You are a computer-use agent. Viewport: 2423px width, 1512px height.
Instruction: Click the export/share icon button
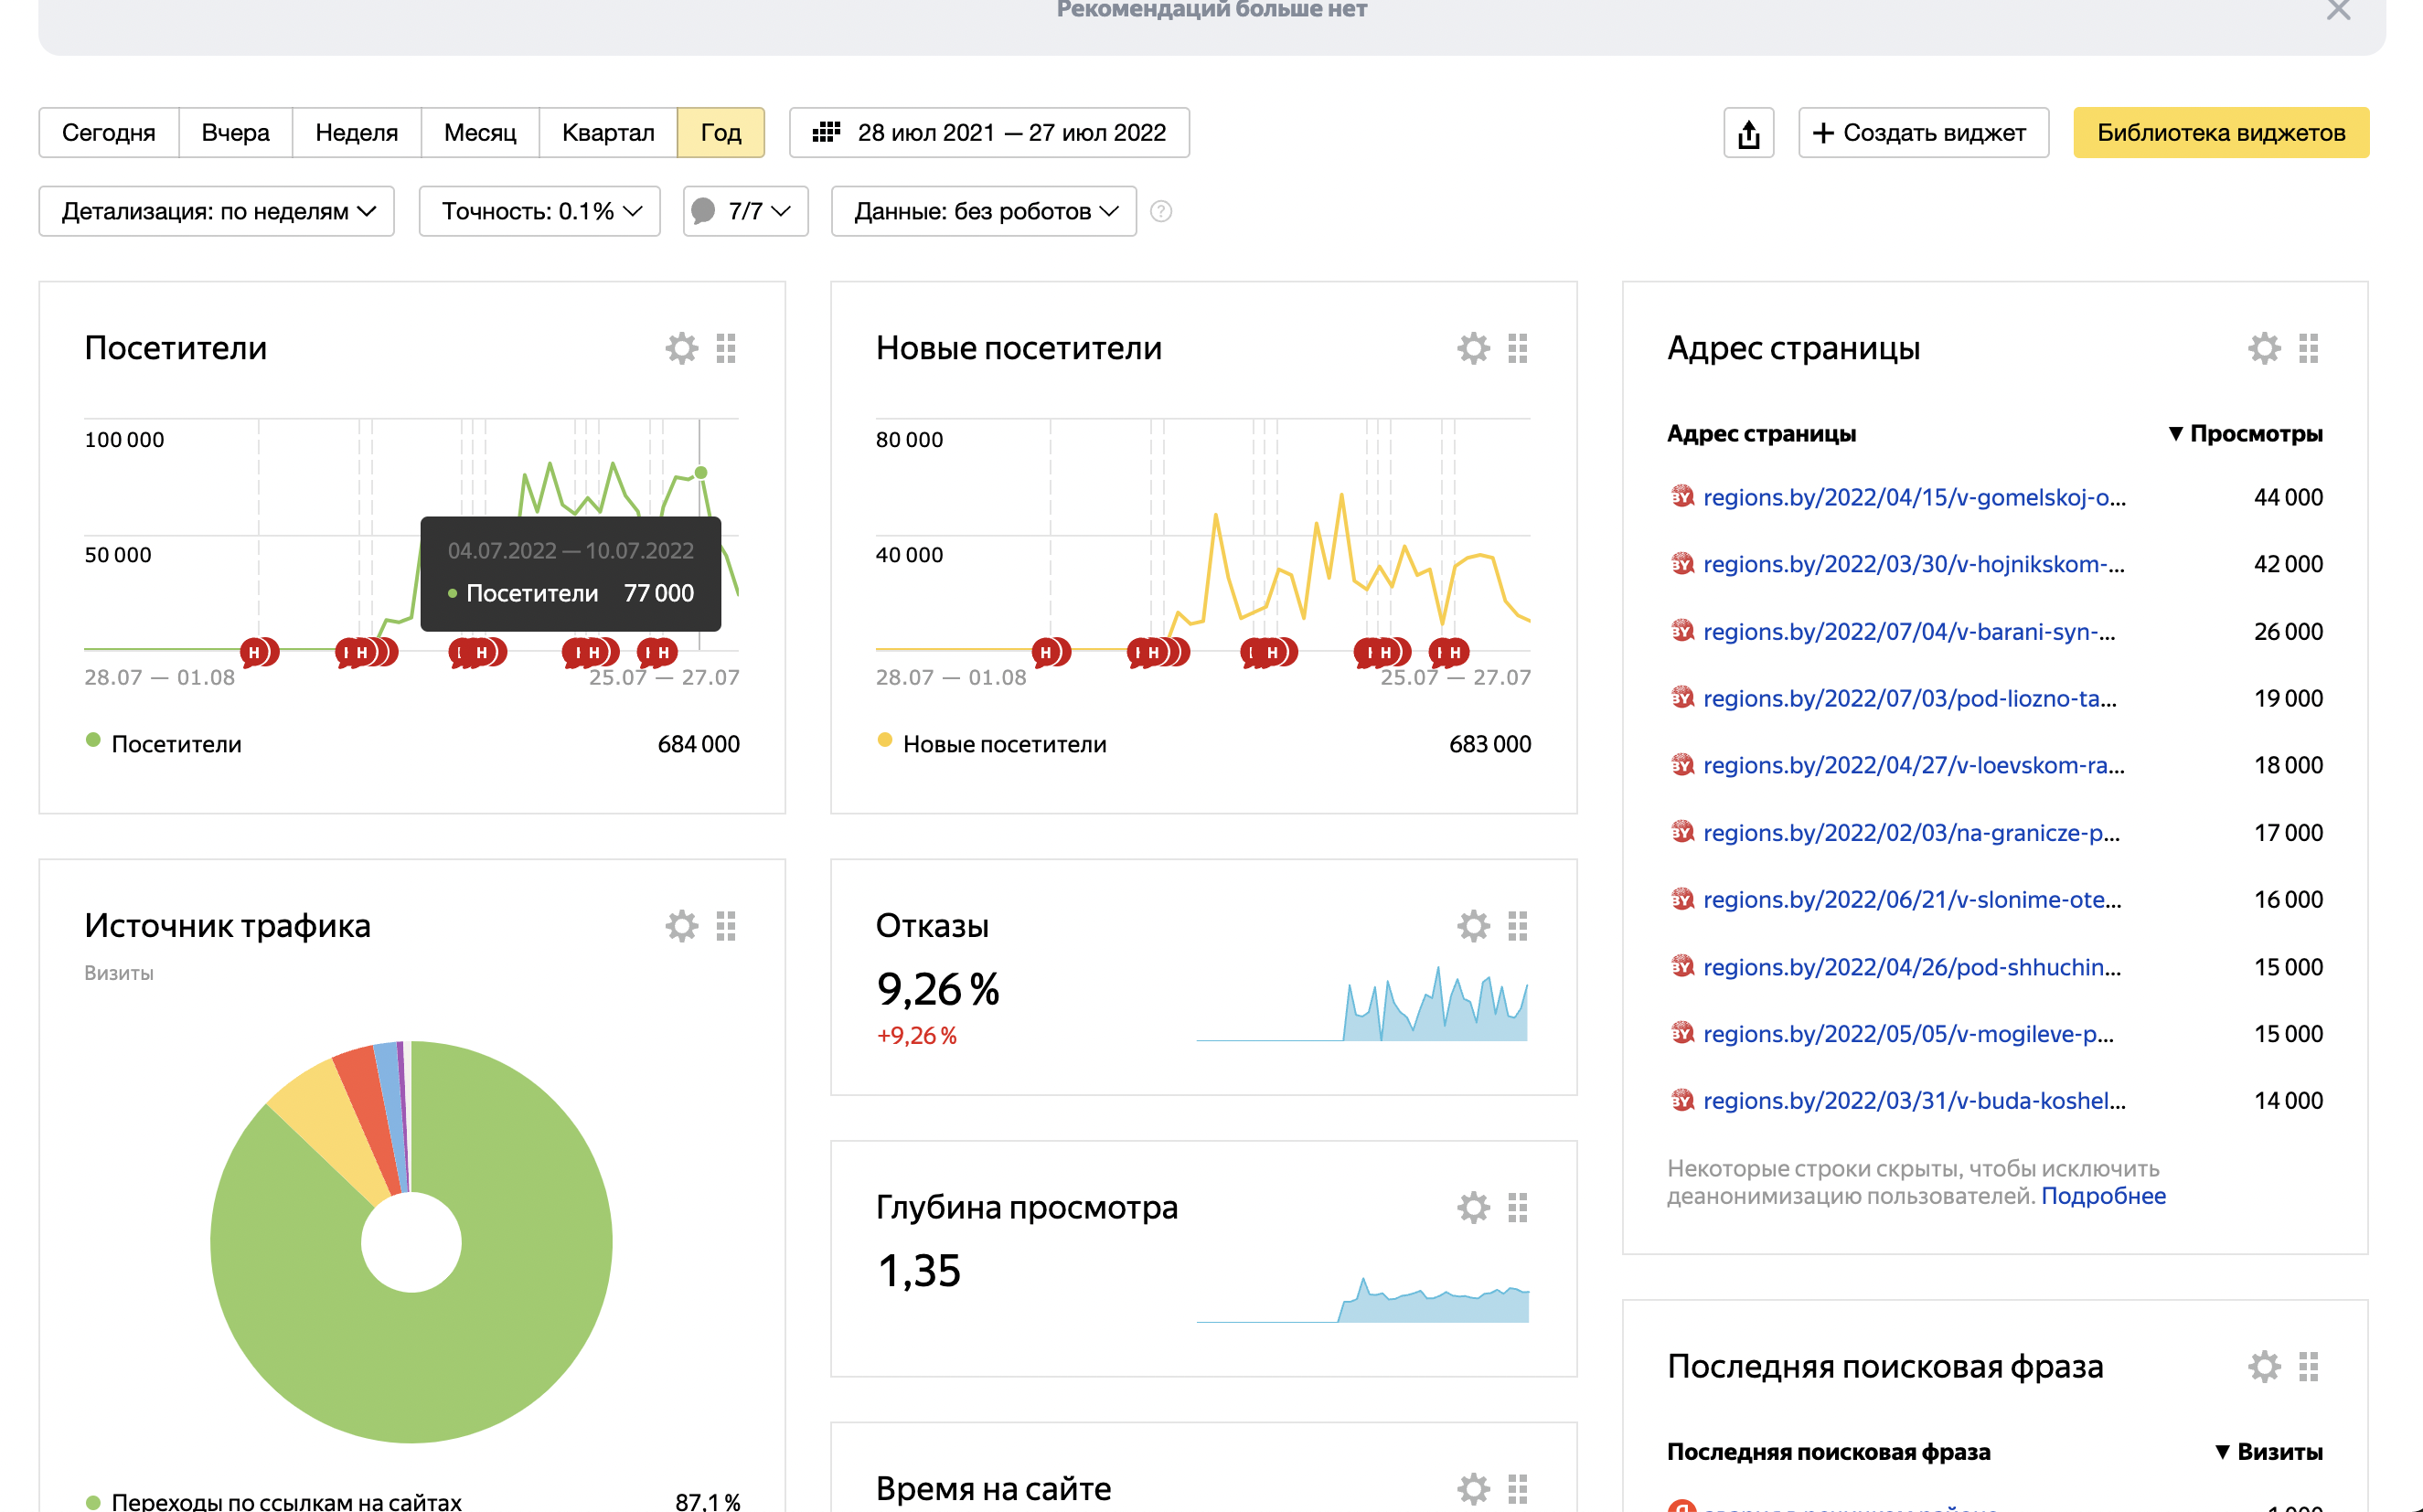(x=1748, y=133)
